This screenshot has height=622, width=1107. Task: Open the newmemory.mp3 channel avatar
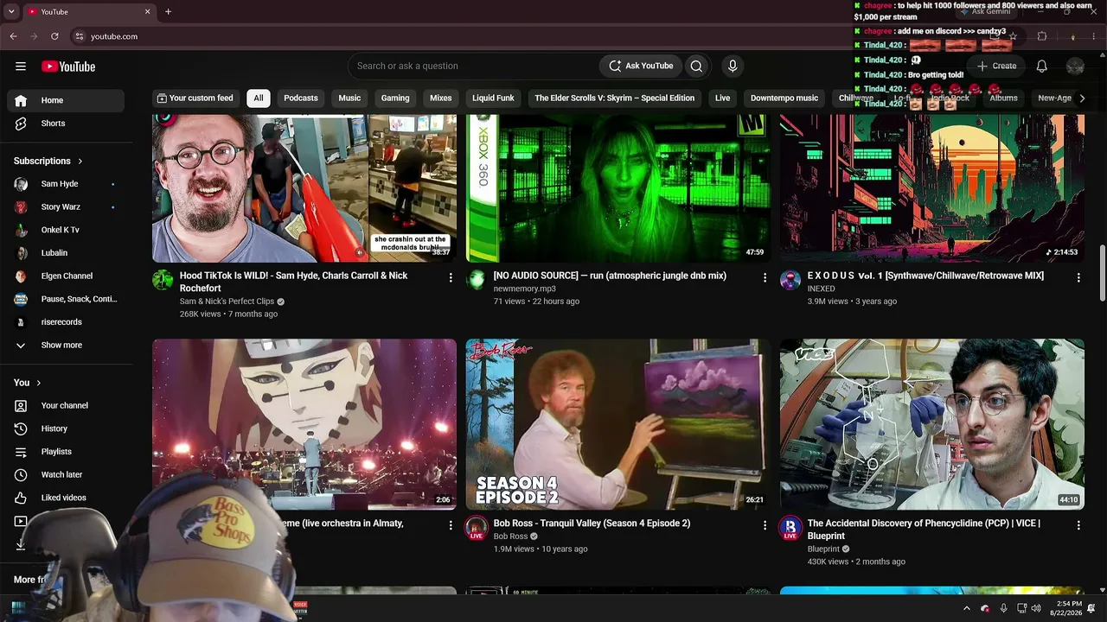coord(477,280)
